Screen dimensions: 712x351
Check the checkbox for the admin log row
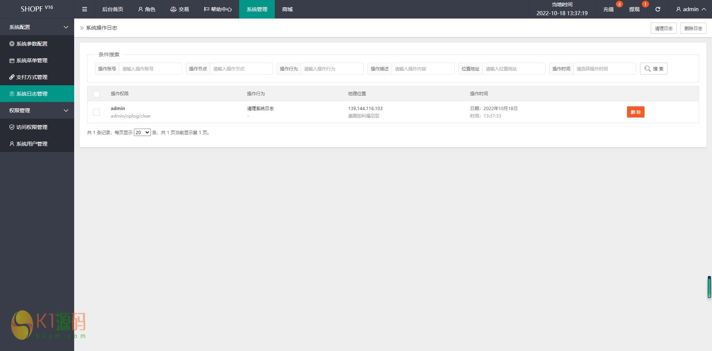pos(96,112)
